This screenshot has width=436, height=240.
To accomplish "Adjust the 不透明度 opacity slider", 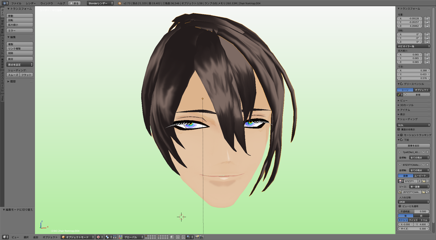I will point(413,211).
